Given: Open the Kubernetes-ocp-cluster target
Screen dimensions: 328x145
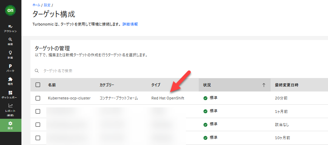Looking at the screenshot, I should (x=69, y=98).
